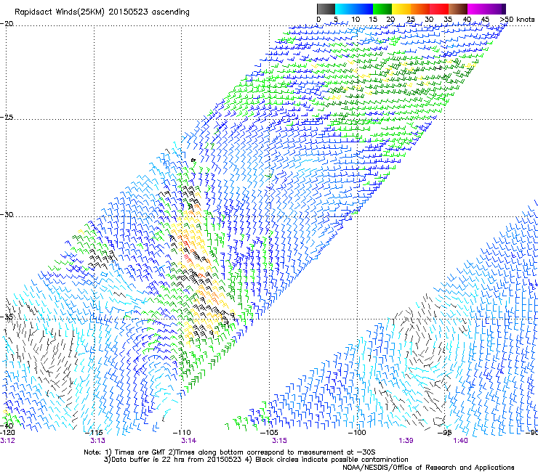The width and height of the screenshot is (538, 472).
Task: Click the '3:15' pass time label
Action: pyautogui.click(x=280, y=441)
